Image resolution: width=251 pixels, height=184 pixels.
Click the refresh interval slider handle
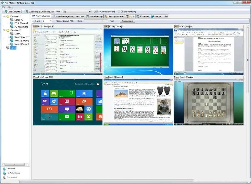[x=103, y=21]
